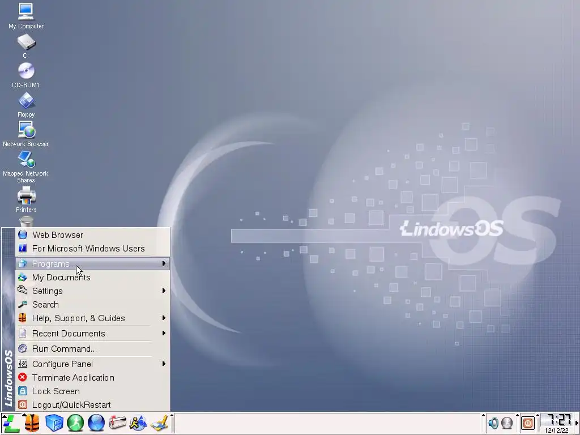
Task: Click the Configure Panel submenu arrow
Action: pyautogui.click(x=164, y=364)
